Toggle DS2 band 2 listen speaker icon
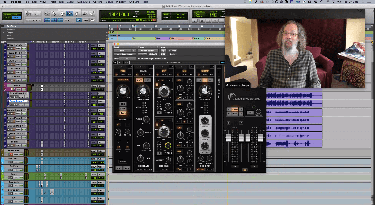Image resolution: width=375 pixels, height=205 pixels. point(159,153)
